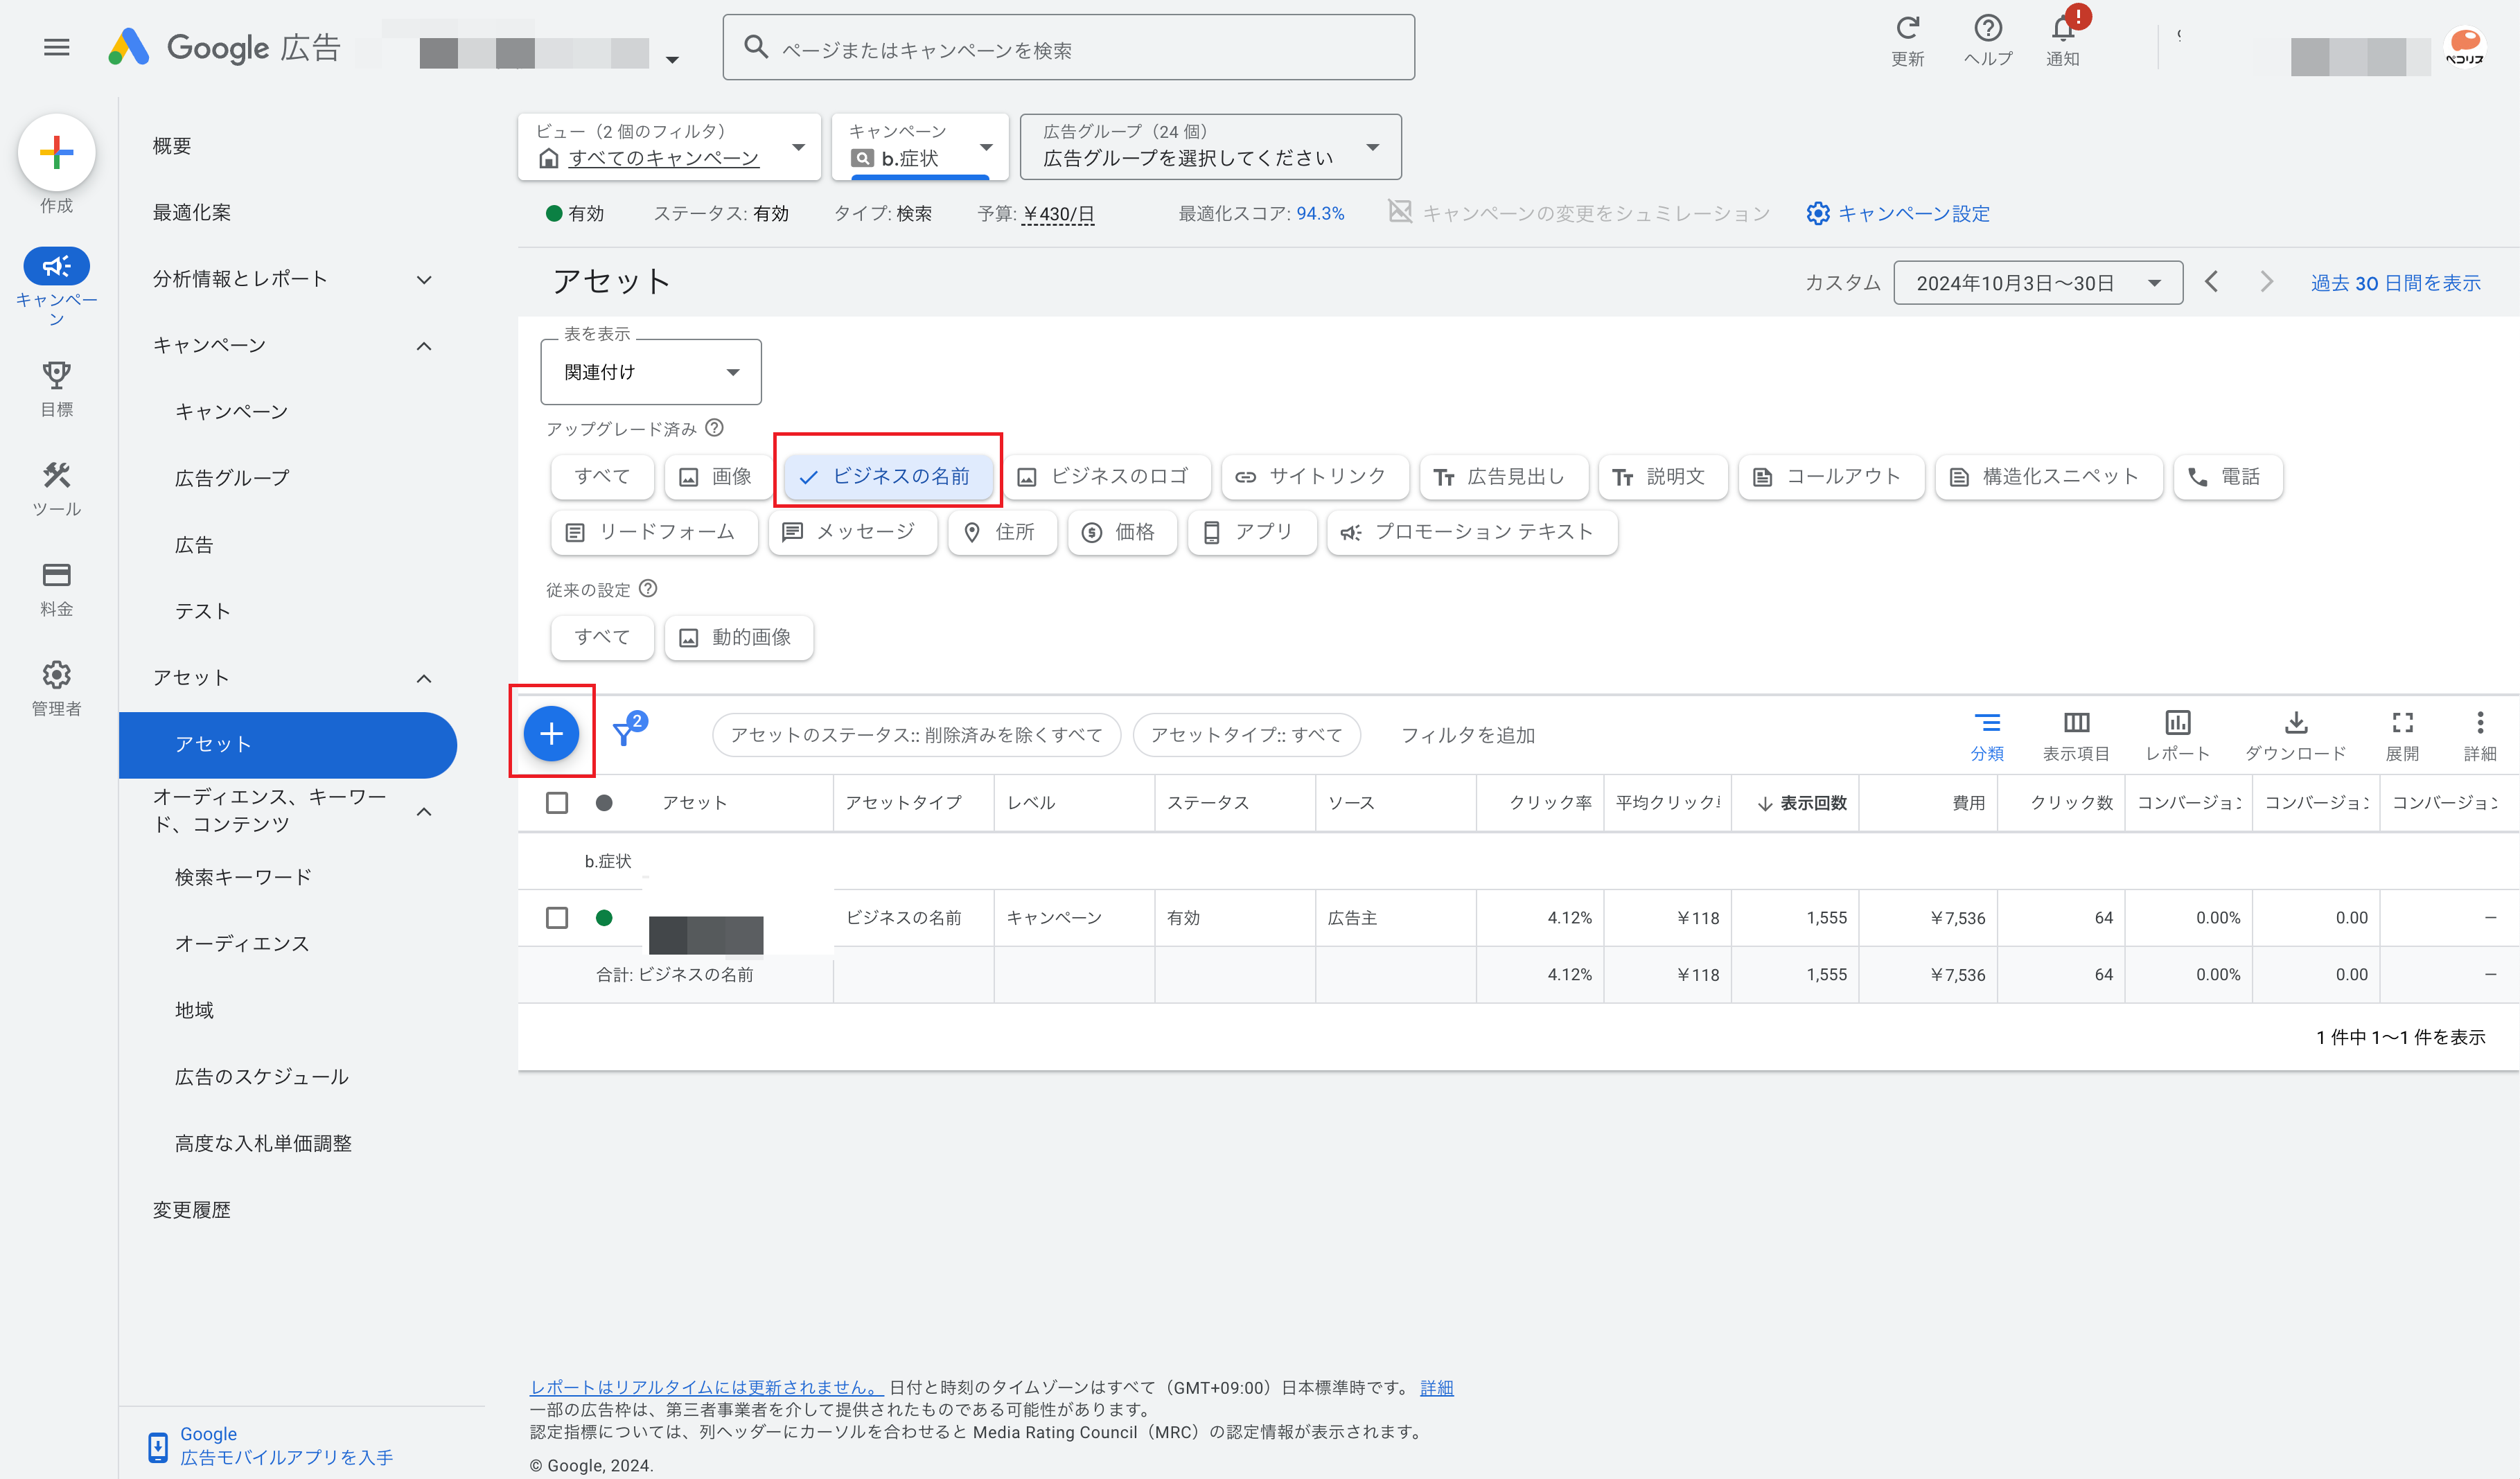Check the ビジネスの名前 asset row checkbox
This screenshot has width=2520, height=1479.
pyautogui.click(x=557, y=917)
